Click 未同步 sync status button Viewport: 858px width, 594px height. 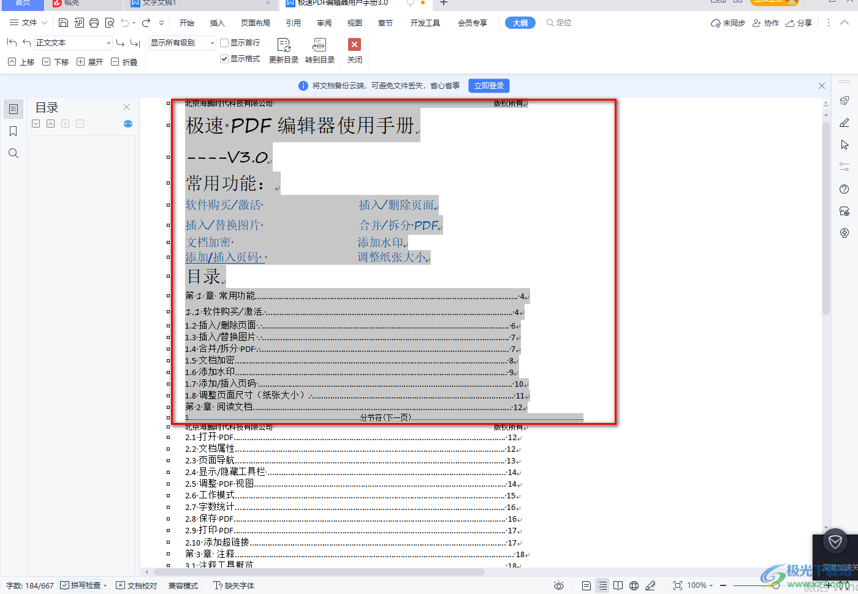click(727, 23)
